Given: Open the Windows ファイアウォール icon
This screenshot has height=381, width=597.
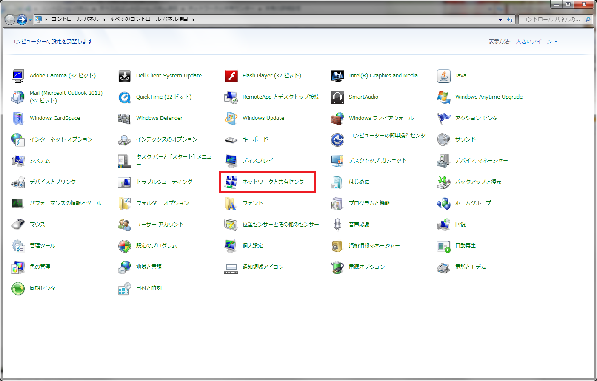Looking at the screenshot, I should (x=337, y=119).
